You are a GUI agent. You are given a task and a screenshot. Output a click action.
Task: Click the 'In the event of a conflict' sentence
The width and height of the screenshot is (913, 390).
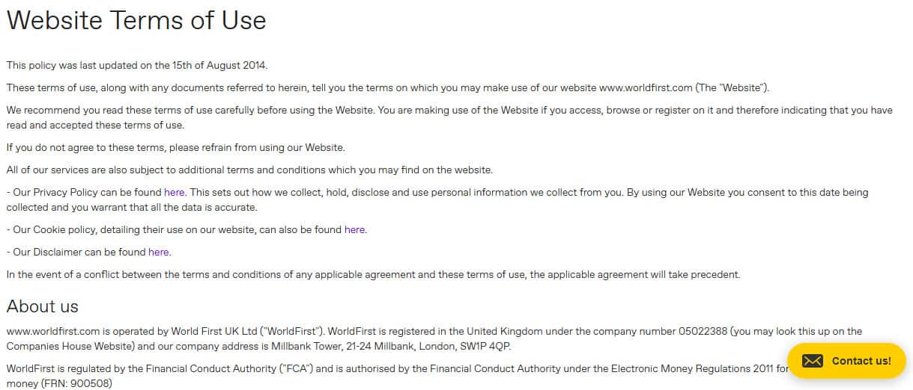click(x=373, y=274)
